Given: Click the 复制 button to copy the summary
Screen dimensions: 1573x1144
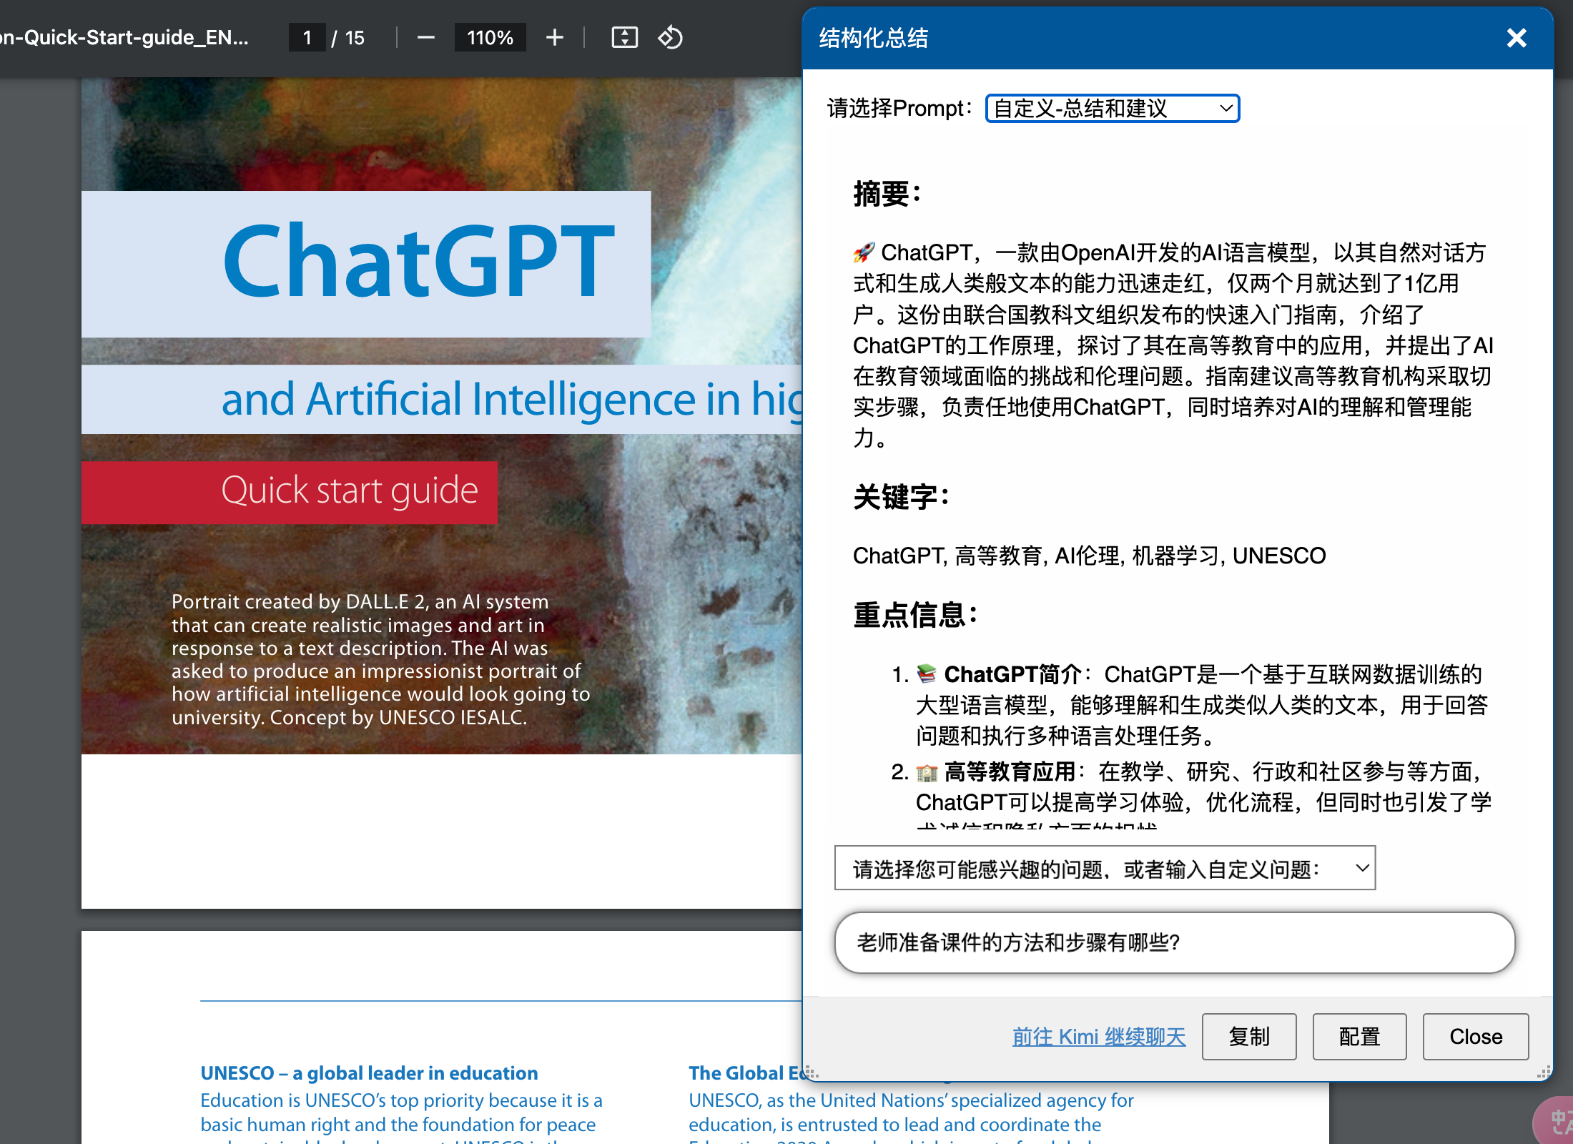Looking at the screenshot, I should click(x=1249, y=1037).
